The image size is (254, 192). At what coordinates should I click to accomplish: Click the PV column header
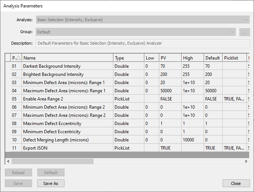pyautogui.click(x=169, y=58)
